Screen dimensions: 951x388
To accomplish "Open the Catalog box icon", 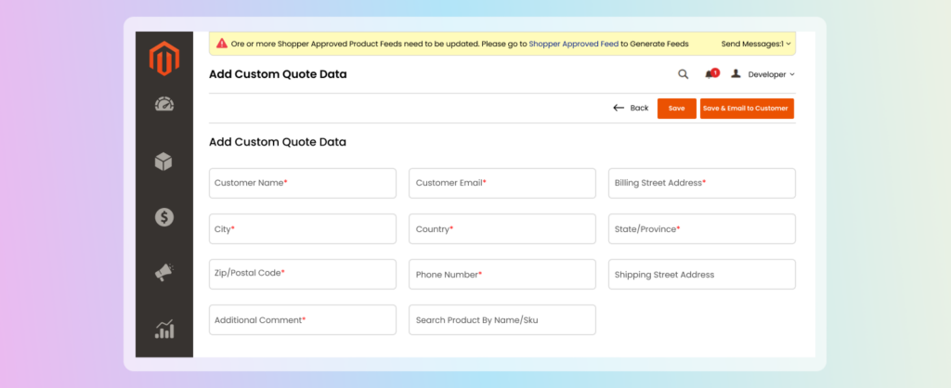I will tap(164, 162).
